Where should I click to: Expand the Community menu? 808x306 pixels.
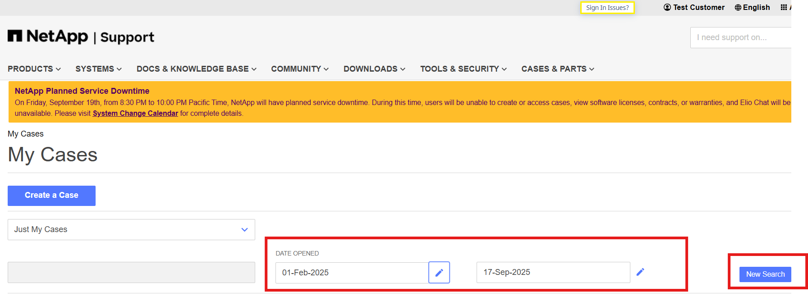(299, 69)
